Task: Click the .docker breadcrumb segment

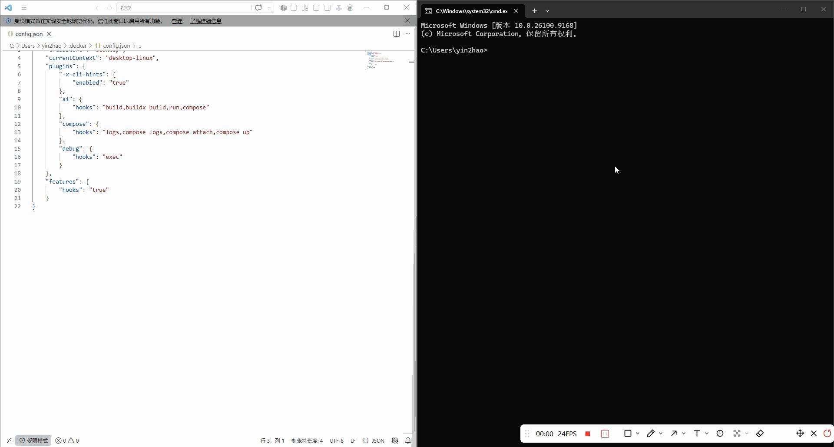Action: click(78, 46)
